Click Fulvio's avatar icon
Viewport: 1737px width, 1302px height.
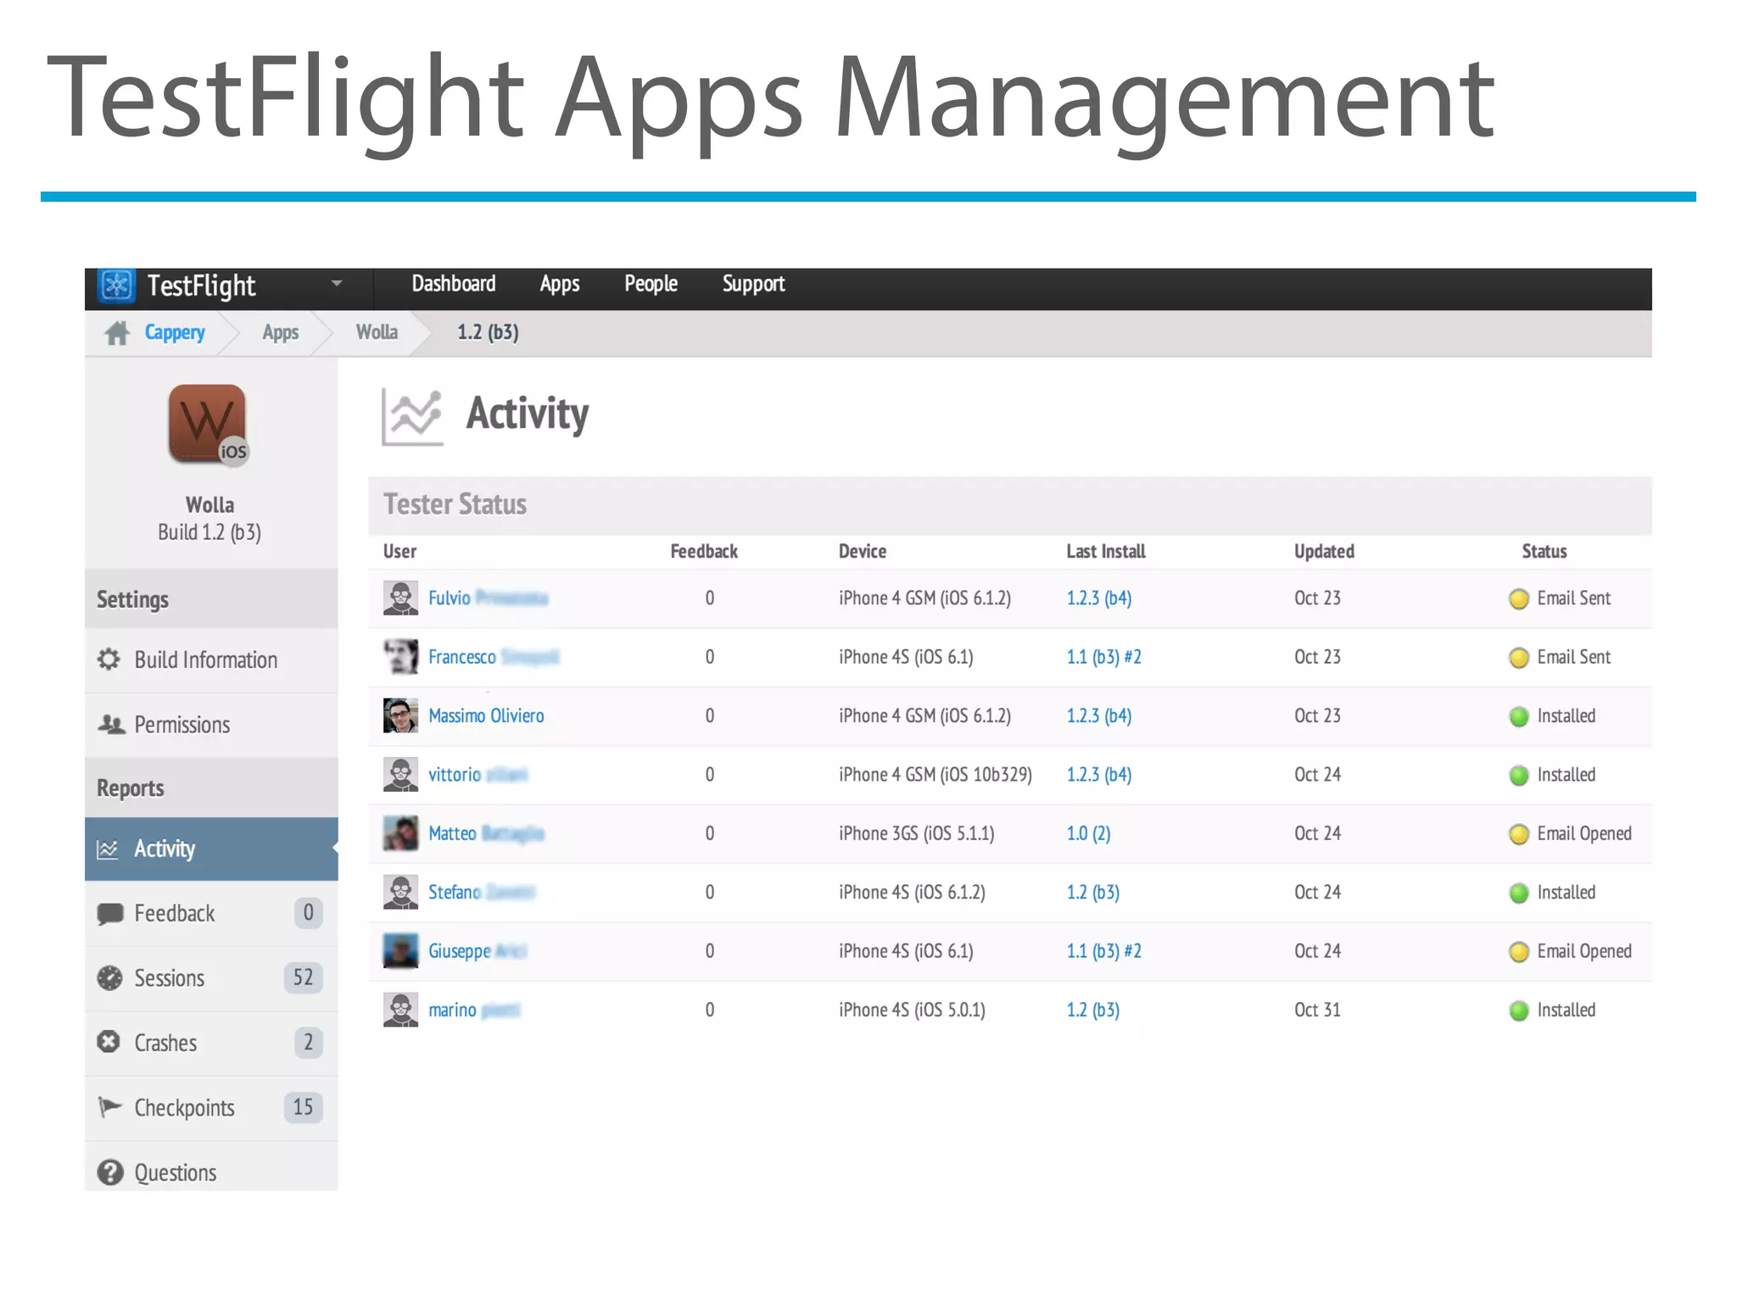[x=400, y=598]
